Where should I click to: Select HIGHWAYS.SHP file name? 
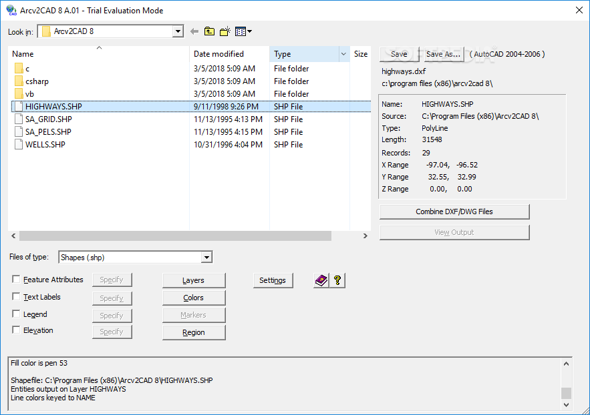point(53,107)
